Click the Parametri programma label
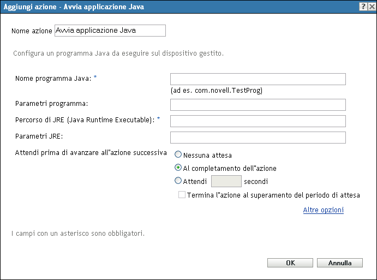The image size is (377, 280). (x=52, y=103)
